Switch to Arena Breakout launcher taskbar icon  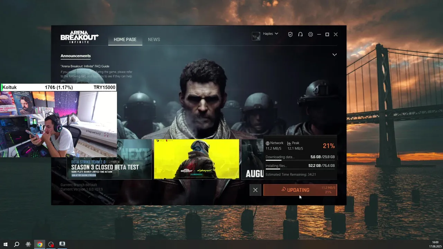tap(62, 244)
